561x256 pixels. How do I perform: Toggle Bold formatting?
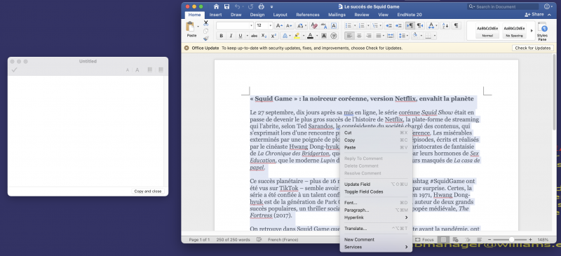(x=221, y=36)
